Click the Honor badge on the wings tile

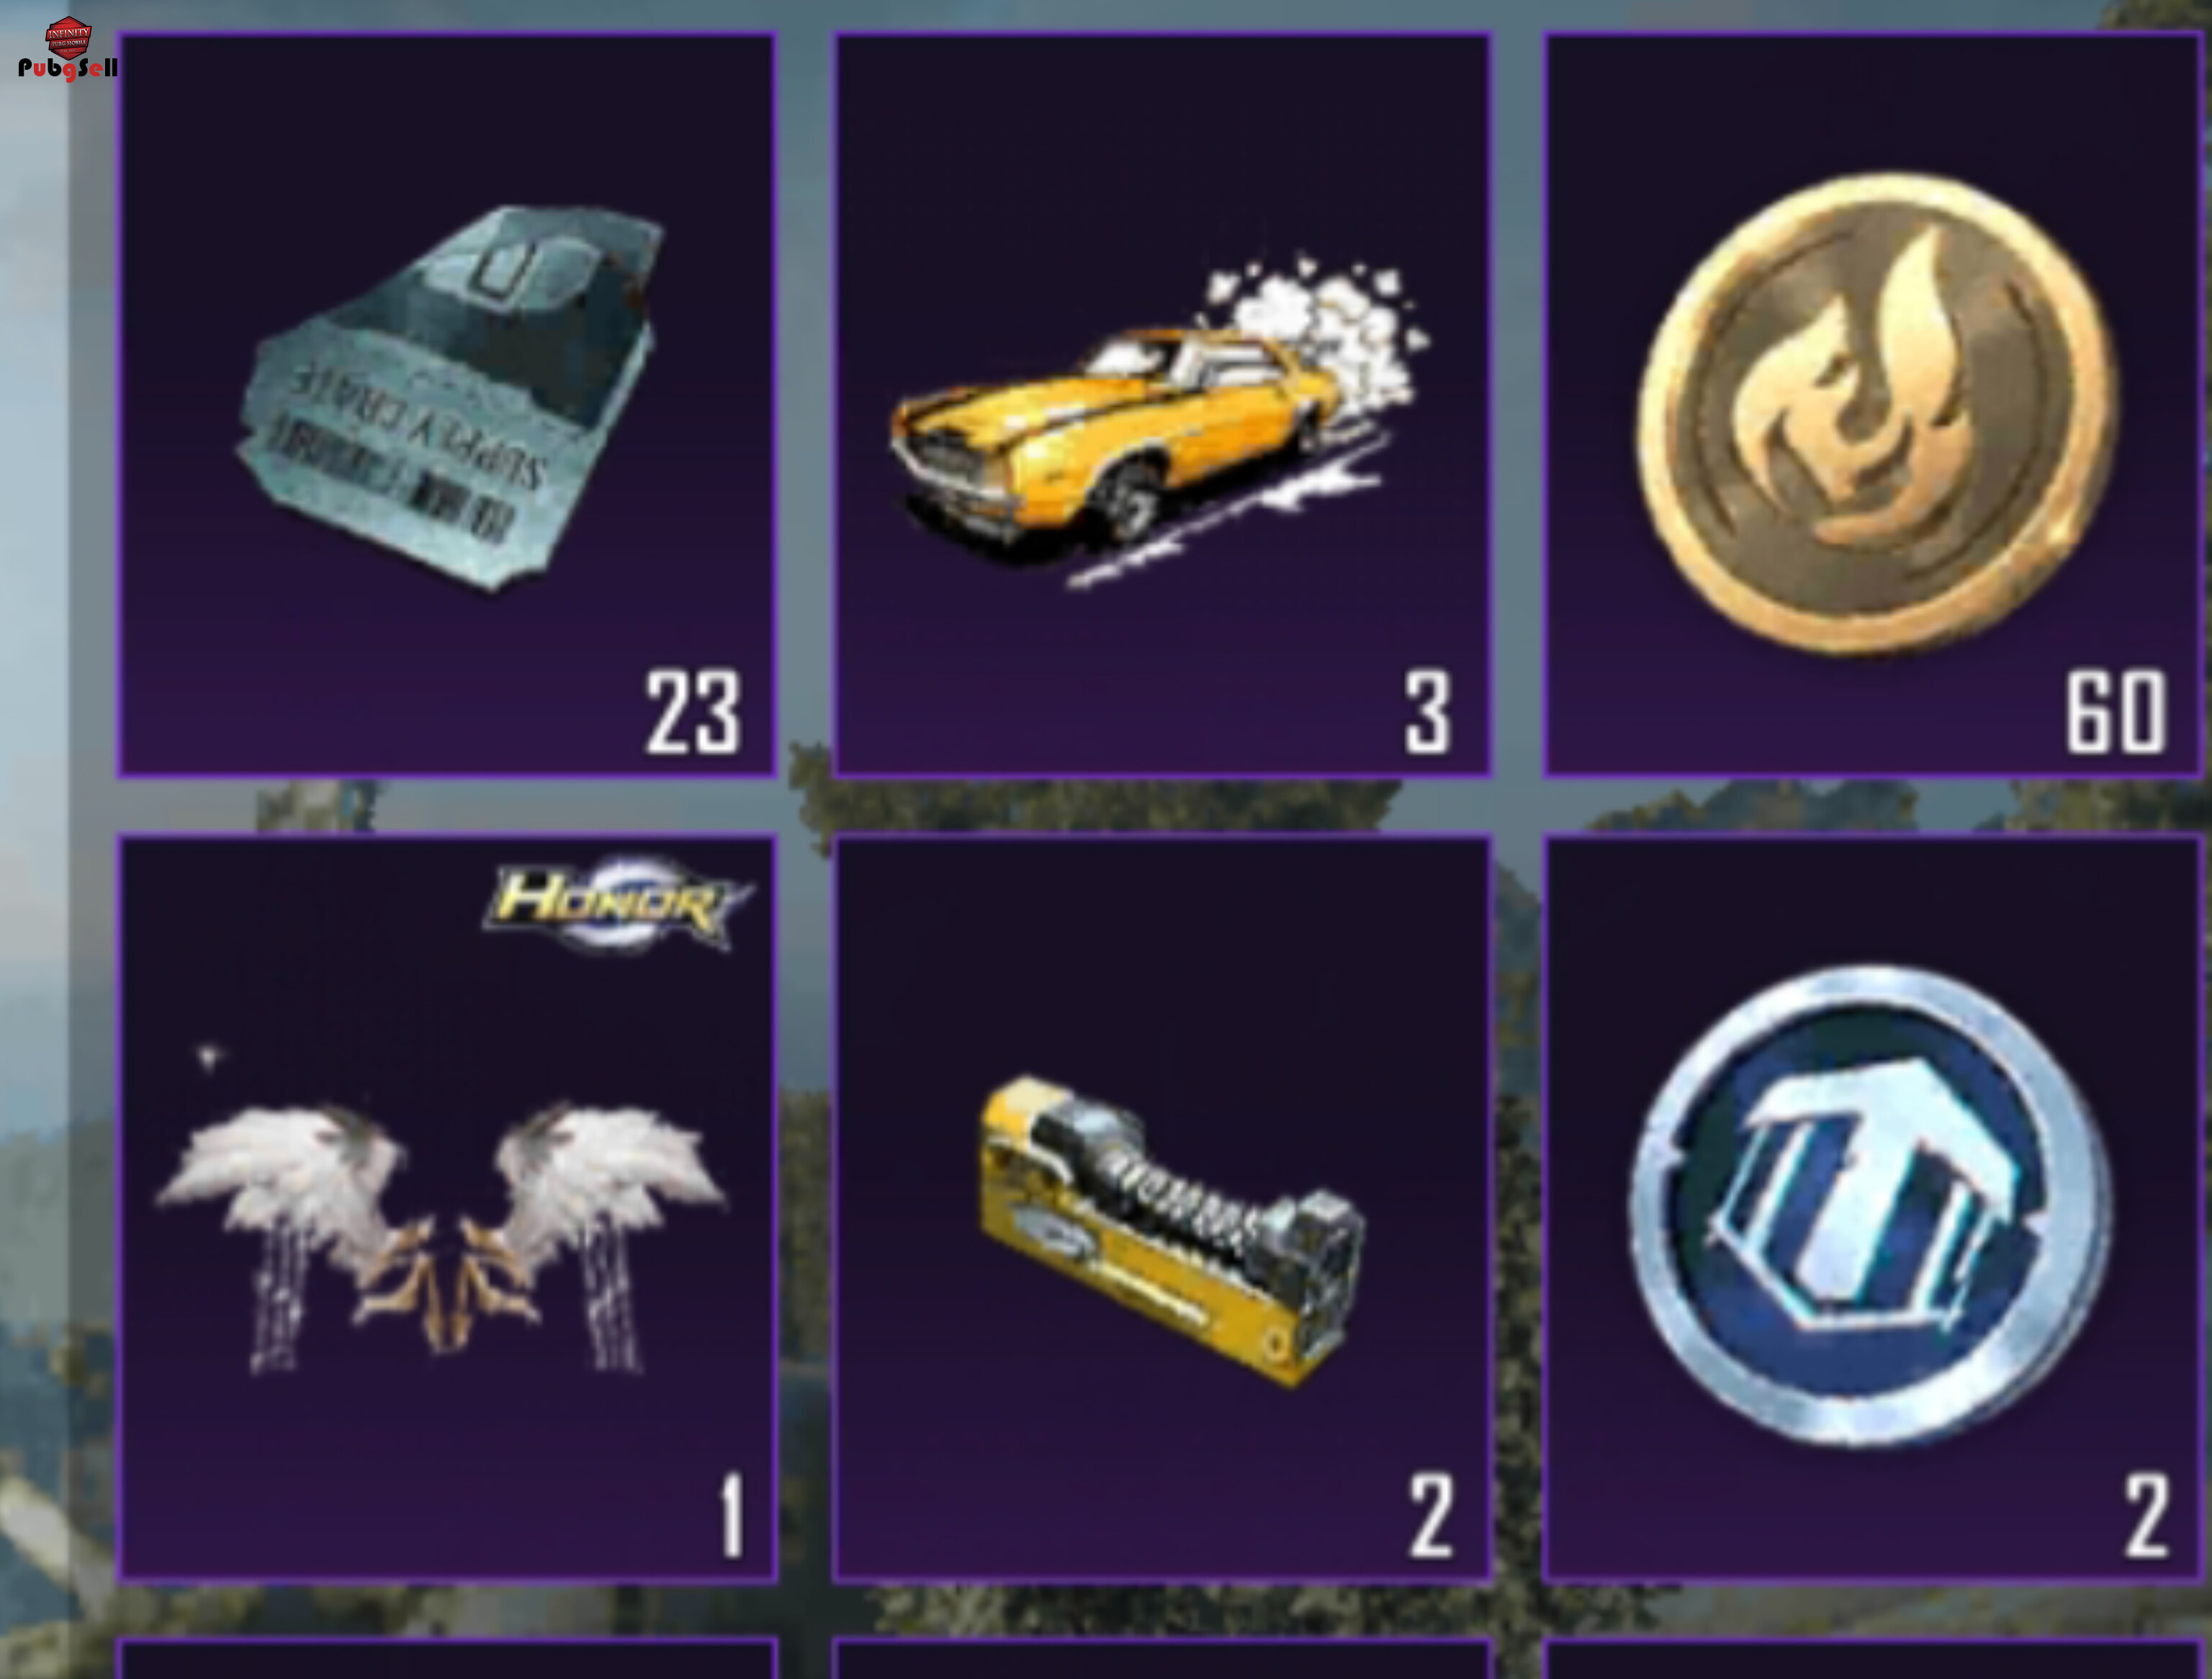[x=618, y=904]
